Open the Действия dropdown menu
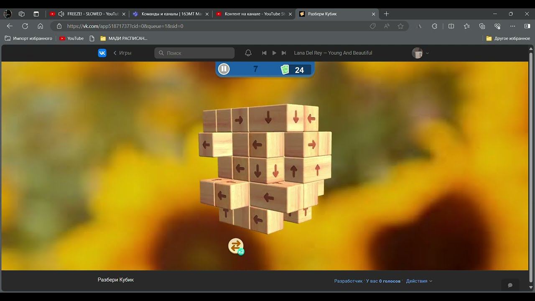The height and width of the screenshot is (301, 535). point(419,281)
